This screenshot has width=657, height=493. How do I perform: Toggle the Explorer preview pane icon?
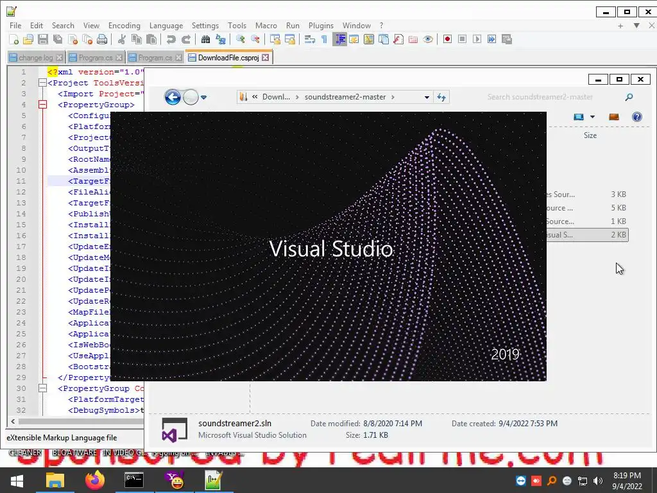click(x=614, y=117)
